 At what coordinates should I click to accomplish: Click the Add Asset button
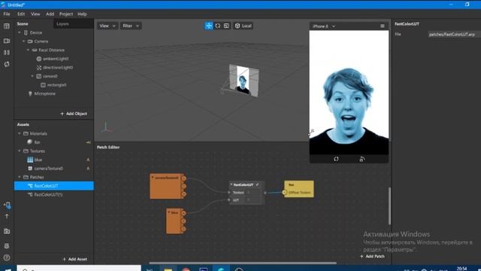[x=75, y=259]
